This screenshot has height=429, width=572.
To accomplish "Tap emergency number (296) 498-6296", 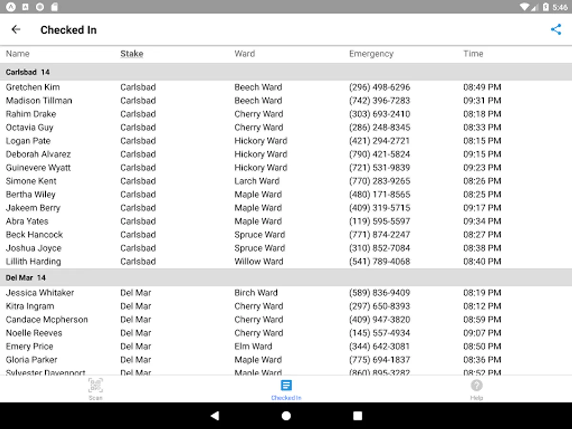I will click(379, 87).
